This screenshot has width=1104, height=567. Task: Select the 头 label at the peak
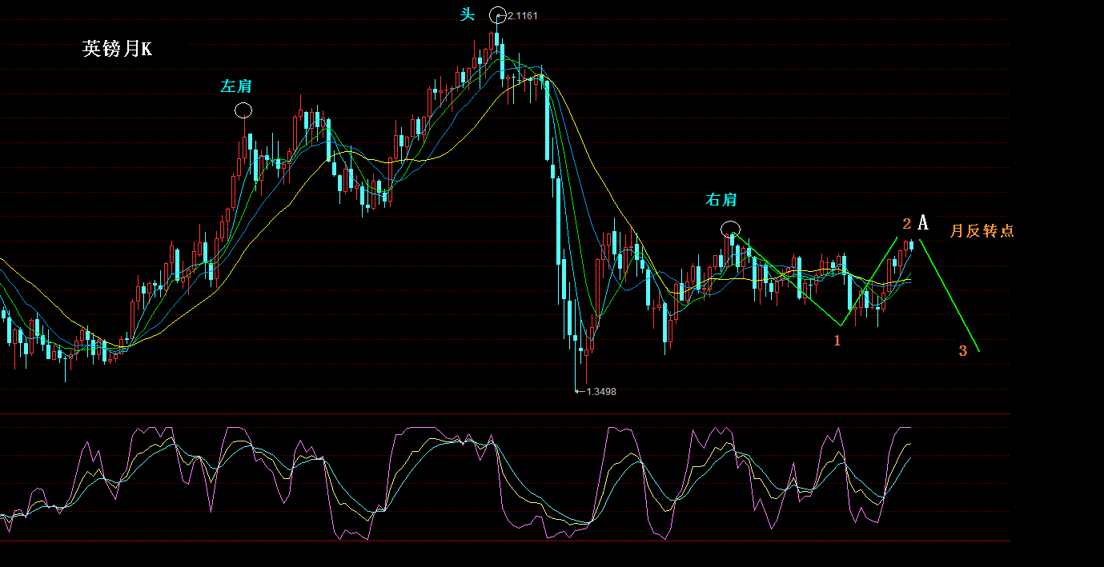tap(468, 14)
